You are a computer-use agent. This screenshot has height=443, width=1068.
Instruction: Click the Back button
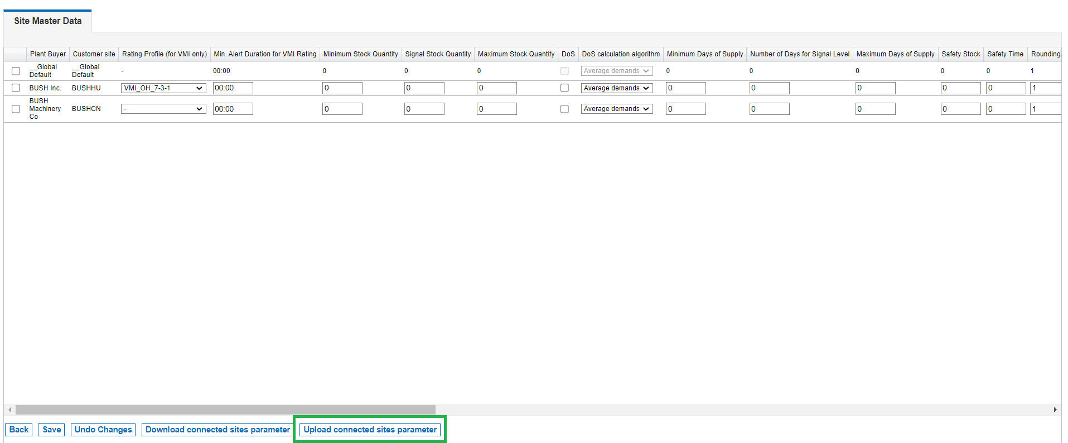(x=19, y=430)
